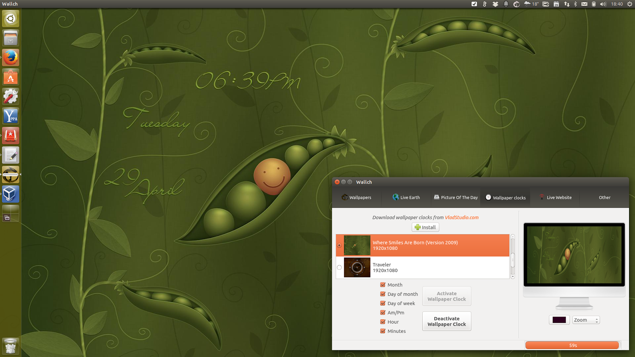This screenshot has width=635, height=357.
Task: Show the clock menu at 18:40
Action: [x=617, y=4]
